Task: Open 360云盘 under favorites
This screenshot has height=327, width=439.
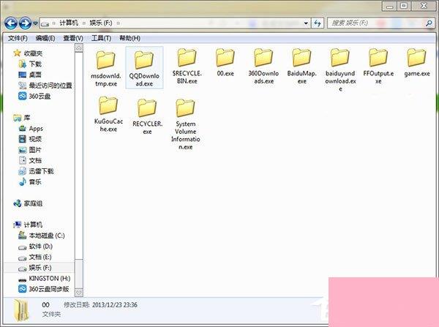Action: click(x=34, y=97)
